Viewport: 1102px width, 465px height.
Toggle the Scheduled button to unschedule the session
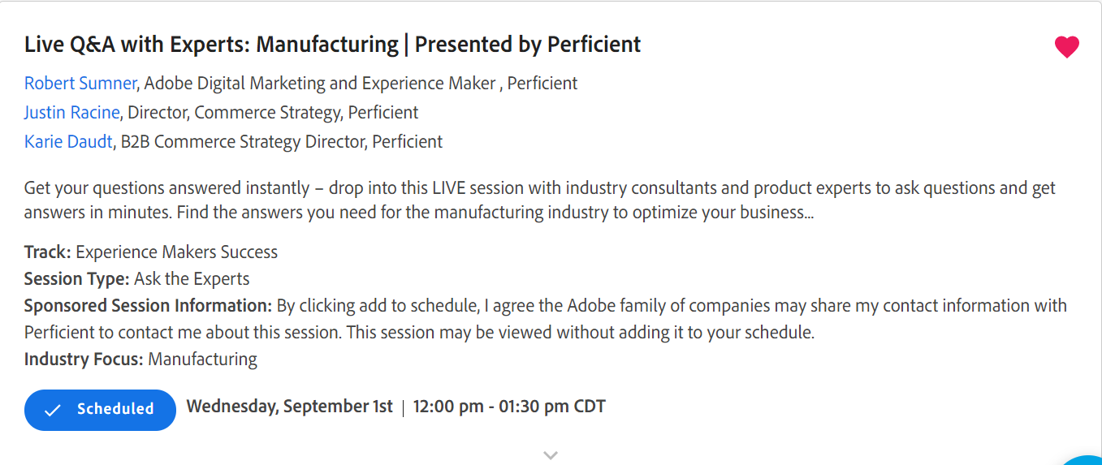tap(100, 410)
